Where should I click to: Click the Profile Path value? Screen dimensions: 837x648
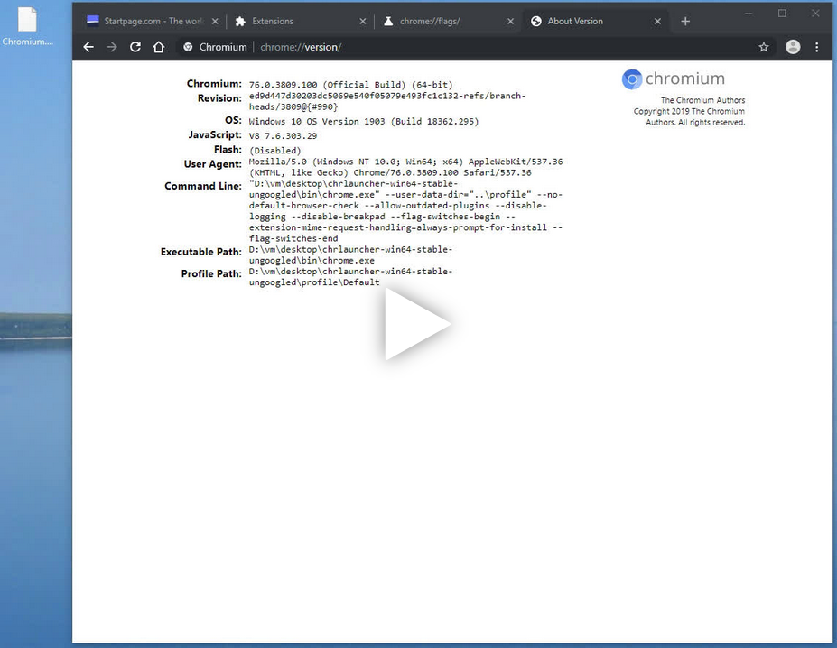coord(350,277)
